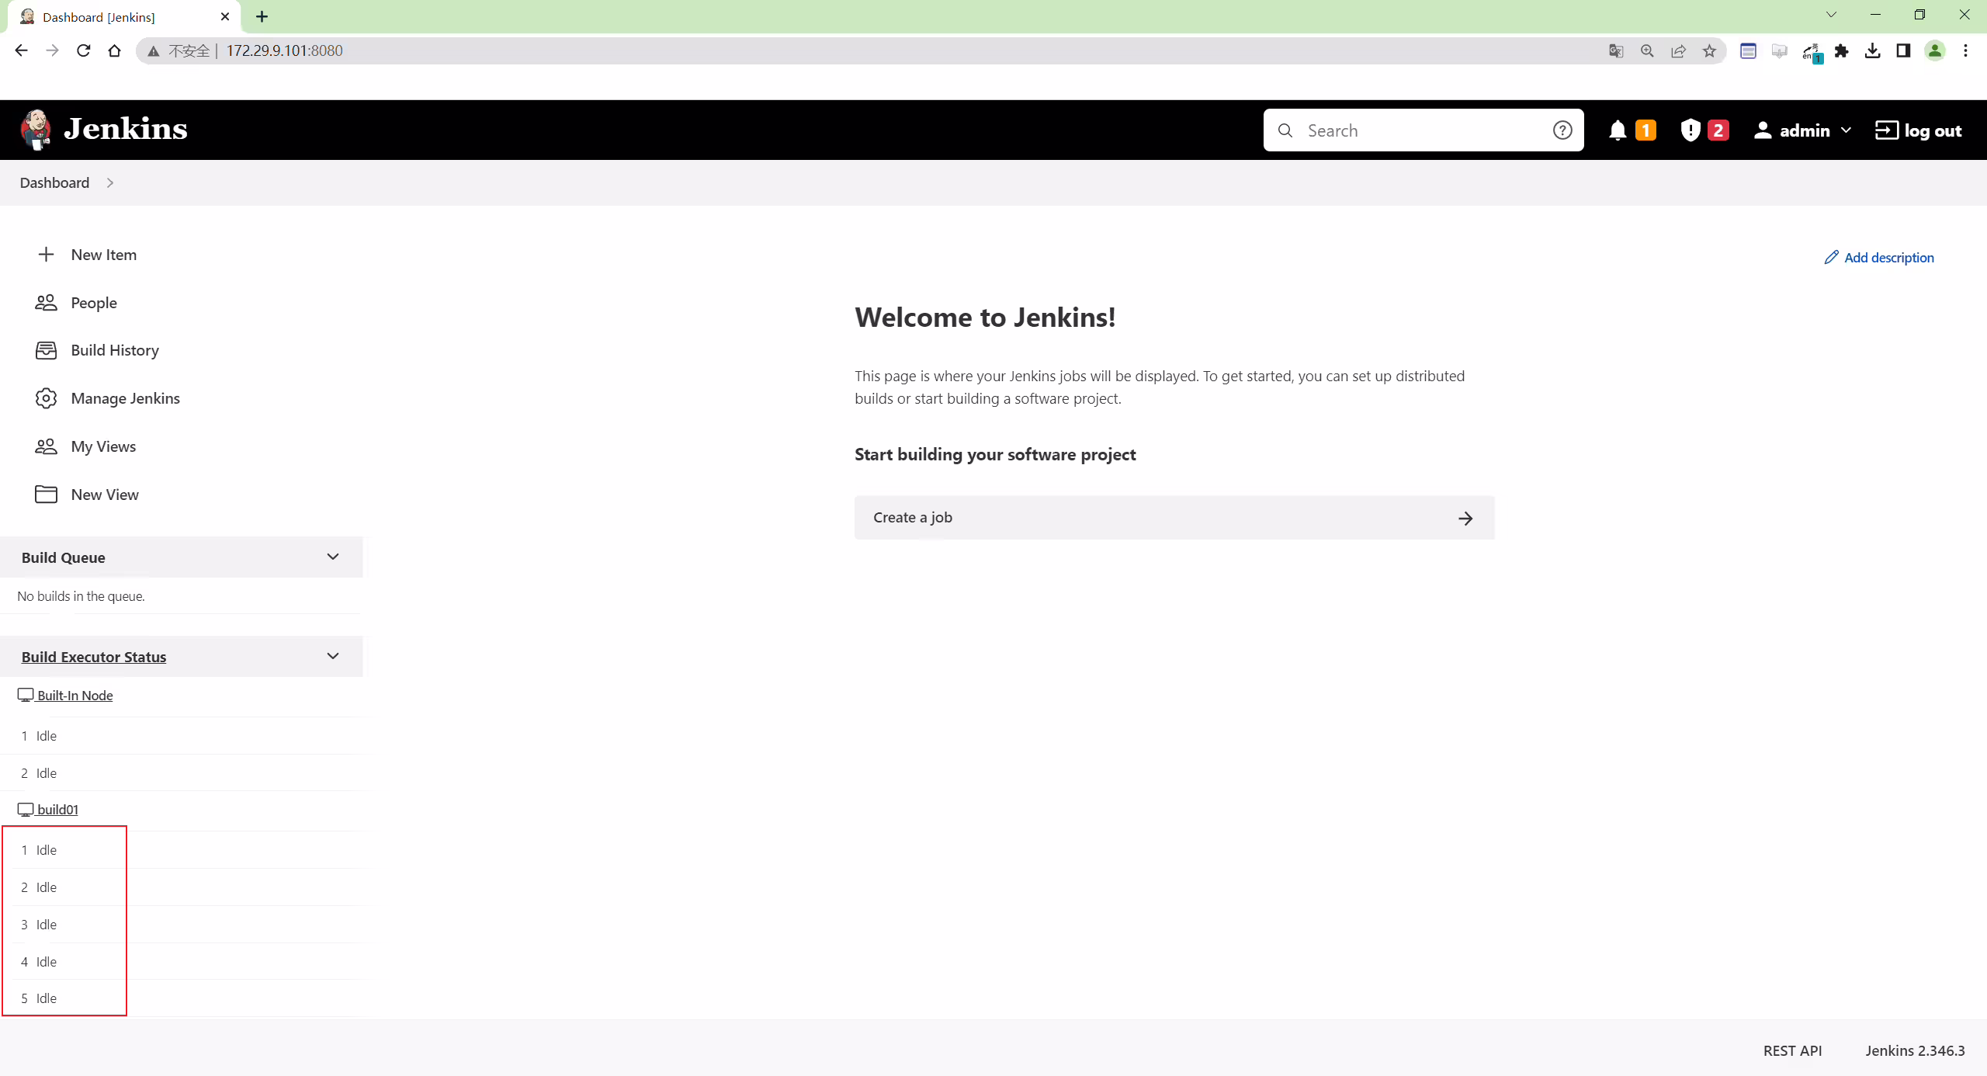This screenshot has height=1076, width=1987.
Task: Click the New Item plus icon
Action: [46, 255]
